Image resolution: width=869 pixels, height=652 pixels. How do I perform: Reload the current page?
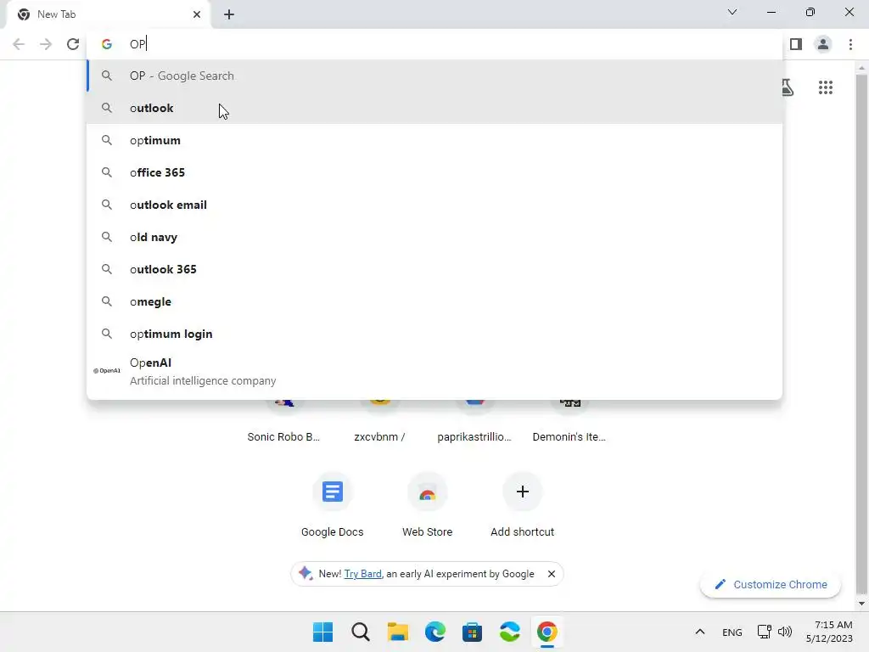point(73,44)
